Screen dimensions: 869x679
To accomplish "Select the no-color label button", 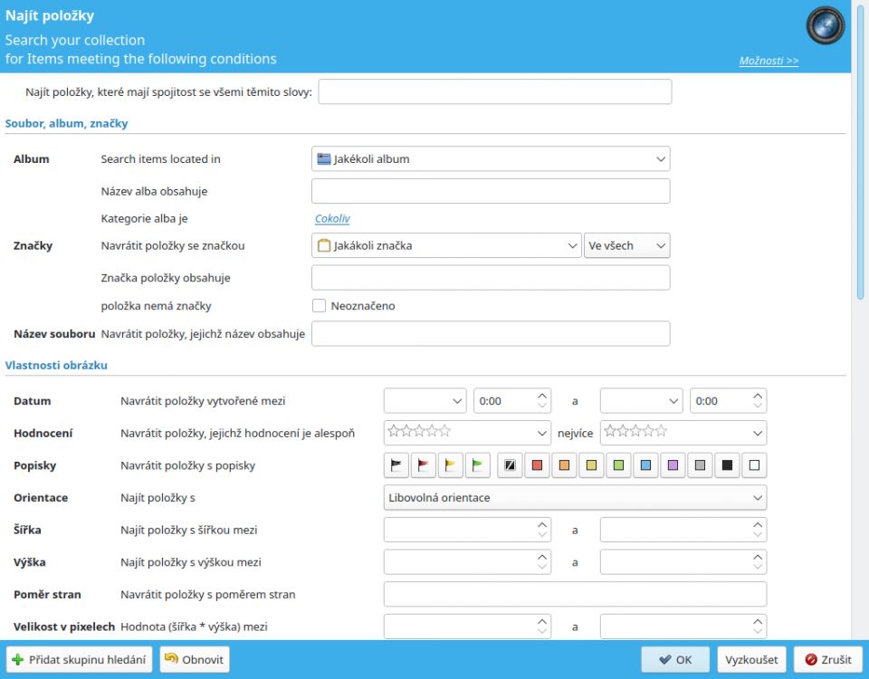I will pos(510,465).
